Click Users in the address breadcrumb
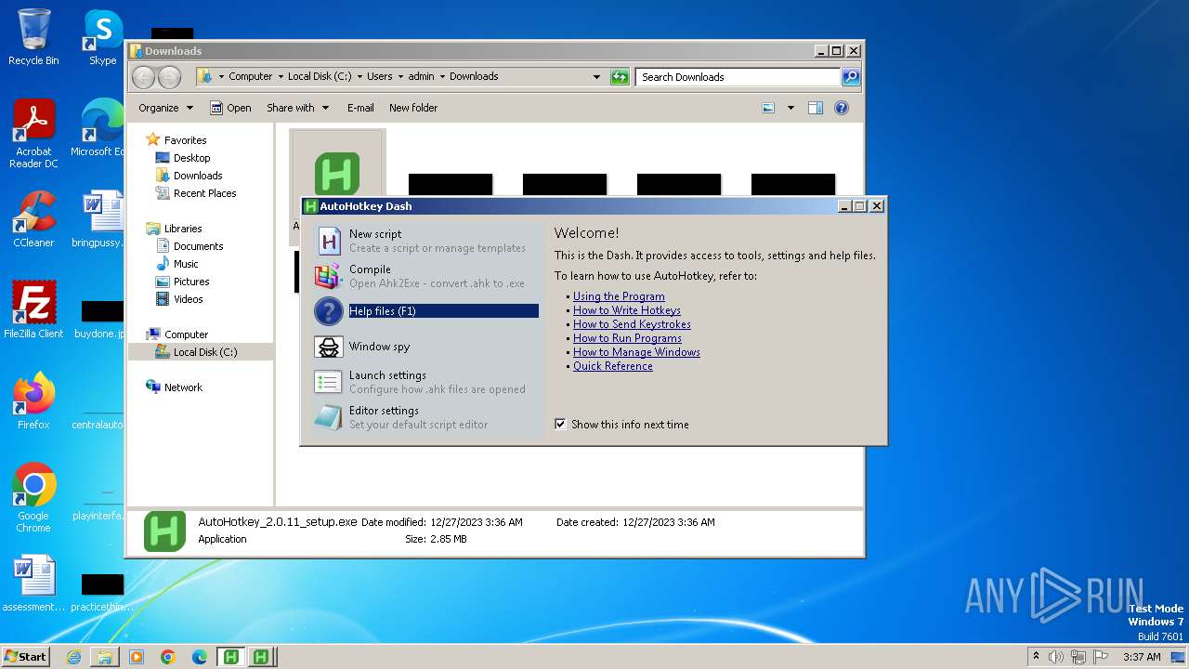Screen dimensions: 1189x669 (x=379, y=77)
